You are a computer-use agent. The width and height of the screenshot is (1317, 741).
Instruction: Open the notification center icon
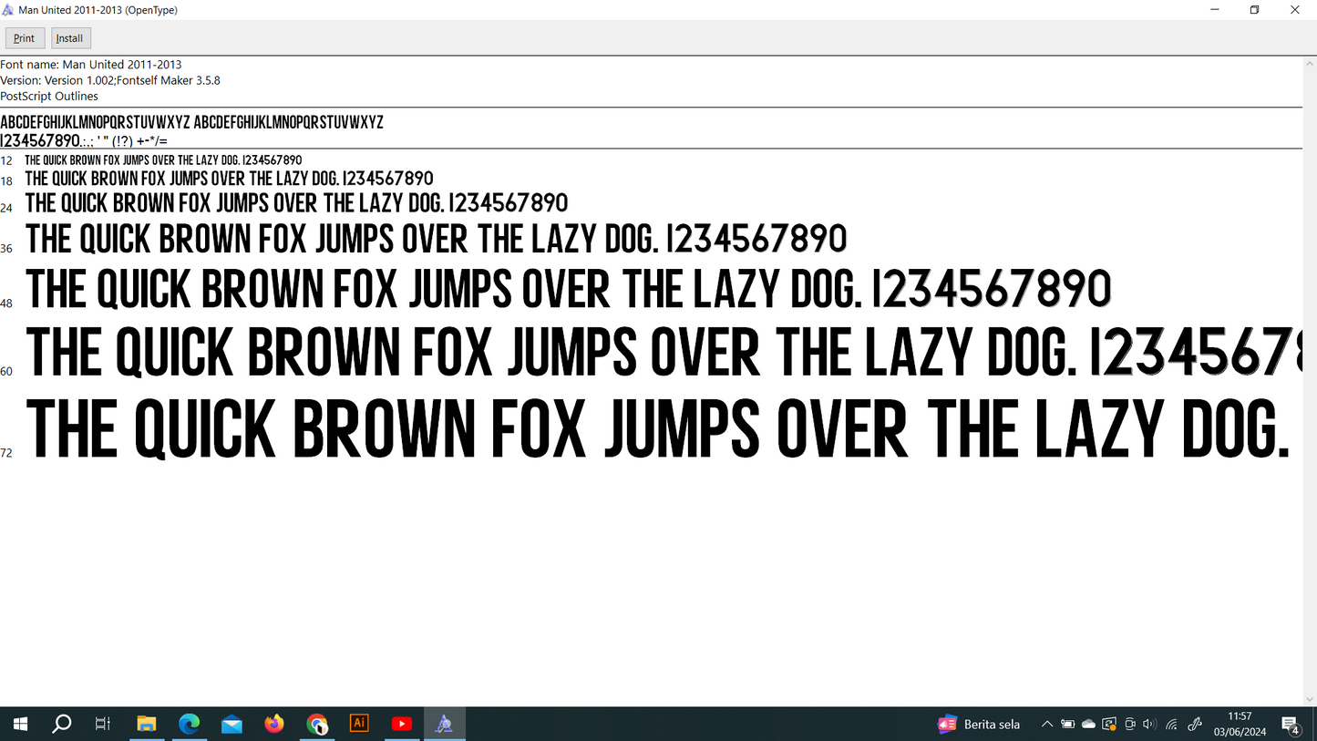(x=1291, y=725)
